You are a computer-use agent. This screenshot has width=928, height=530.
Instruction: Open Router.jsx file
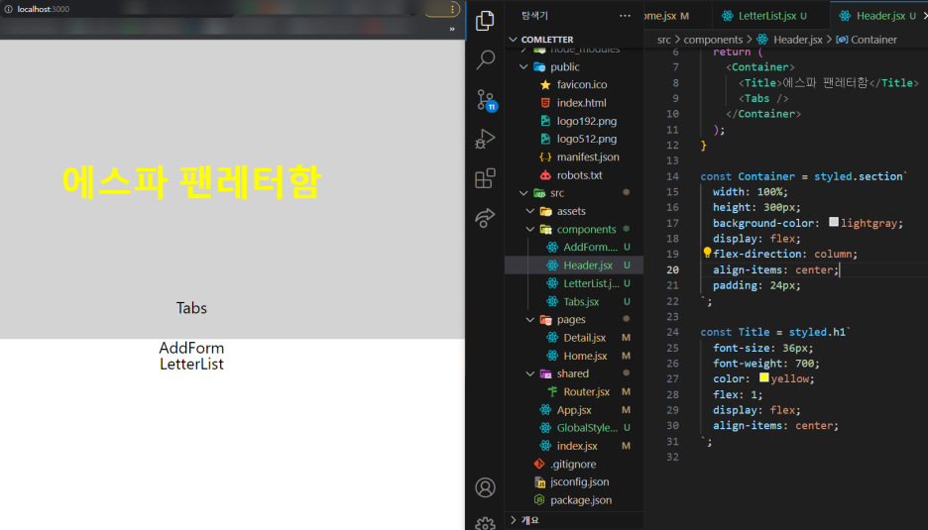(x=586, y=391)
